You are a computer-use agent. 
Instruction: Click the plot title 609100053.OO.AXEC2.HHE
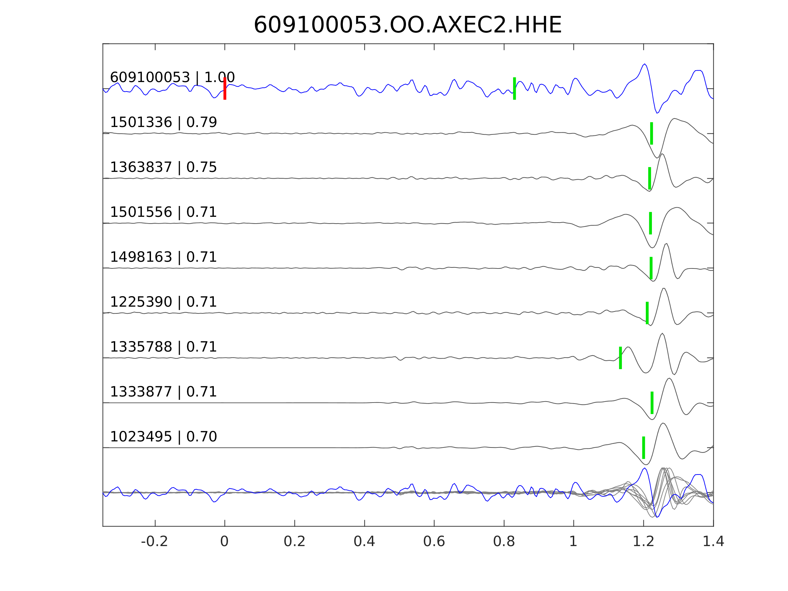pyautogui.click(x=407, y=25)
